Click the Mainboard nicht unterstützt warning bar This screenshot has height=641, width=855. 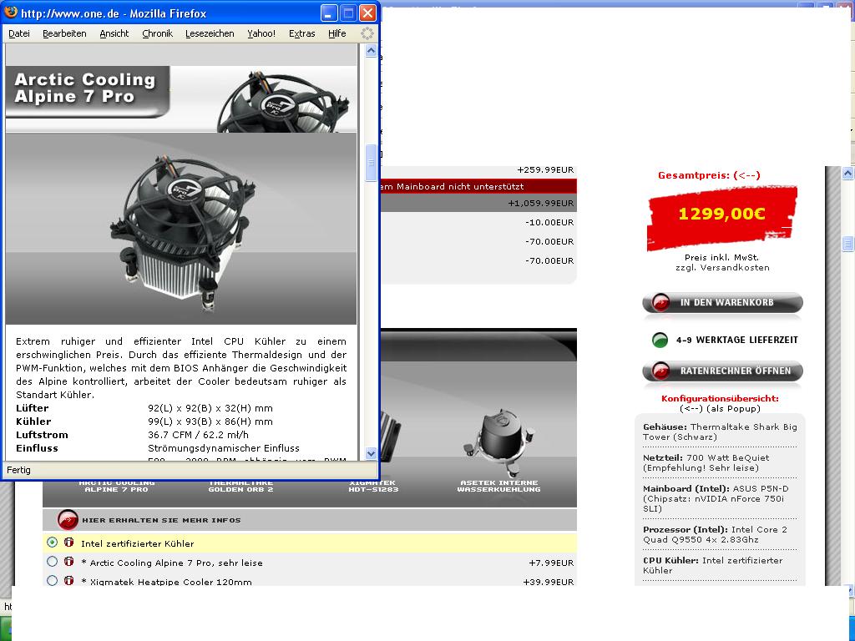[478, 186]
